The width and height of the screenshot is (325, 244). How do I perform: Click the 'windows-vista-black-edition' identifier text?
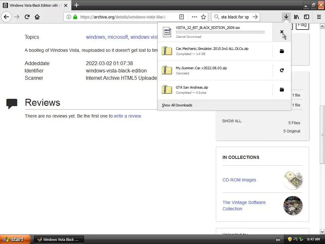116,71
